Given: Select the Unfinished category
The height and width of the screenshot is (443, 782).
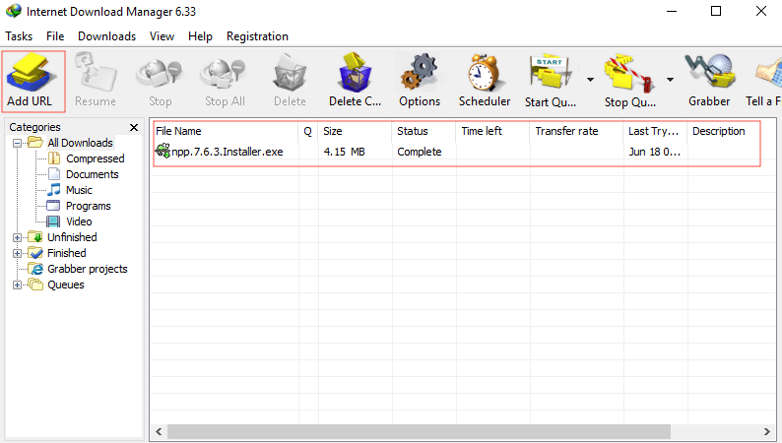Looking at the screenshot, I should 72,237.
